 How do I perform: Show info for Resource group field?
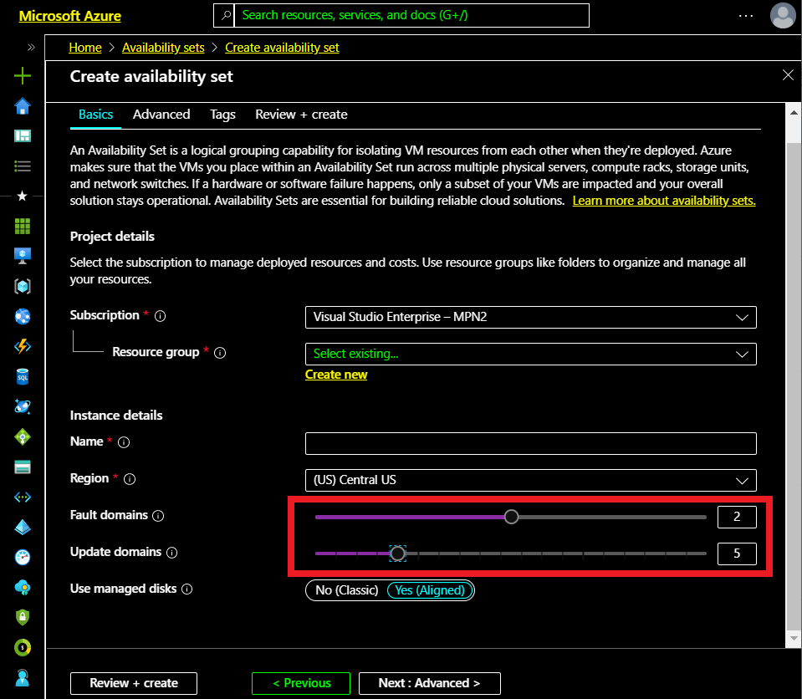coord(220,353)
